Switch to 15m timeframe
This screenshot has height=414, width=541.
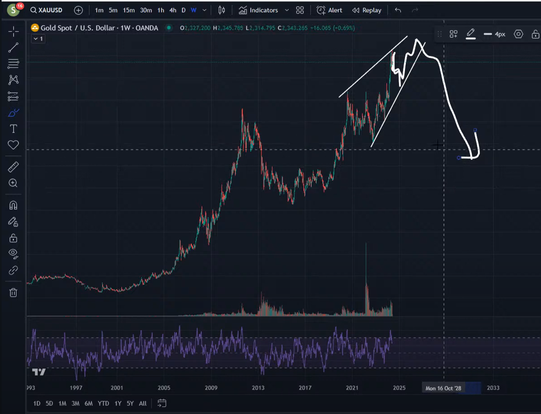click(129, 10)
